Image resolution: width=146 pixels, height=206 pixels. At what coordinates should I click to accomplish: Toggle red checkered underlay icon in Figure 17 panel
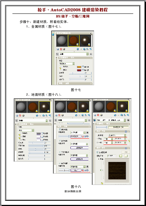click(61, 49)
